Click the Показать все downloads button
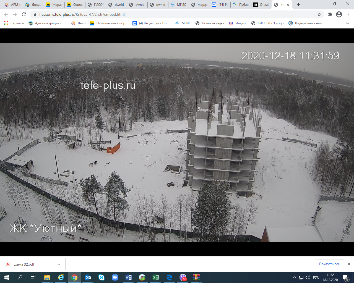 (329, 264)
